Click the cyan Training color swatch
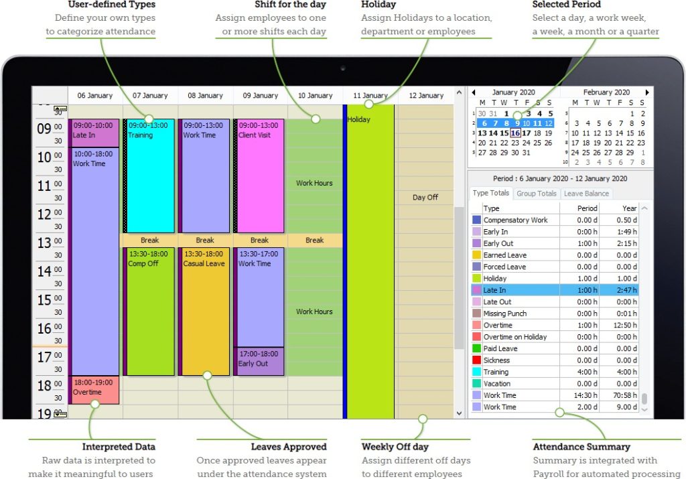 pyautogui.click(x=476, y=372)
